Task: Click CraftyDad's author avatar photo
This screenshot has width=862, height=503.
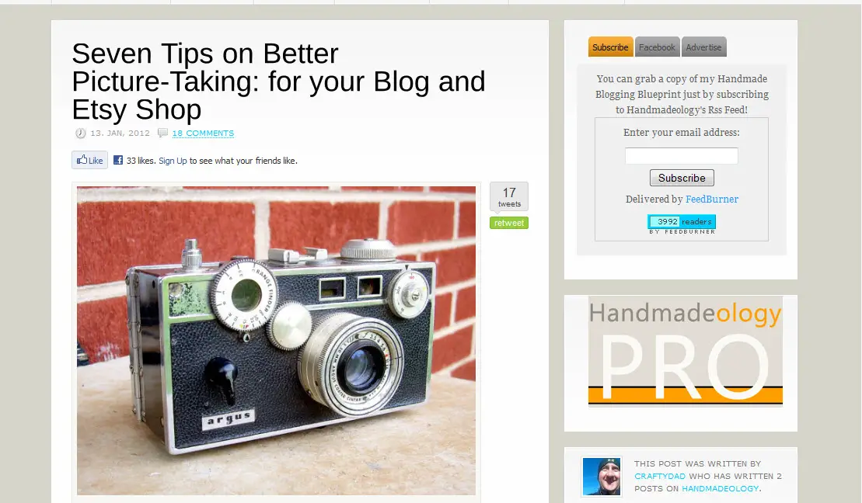Action: [602, 477]
